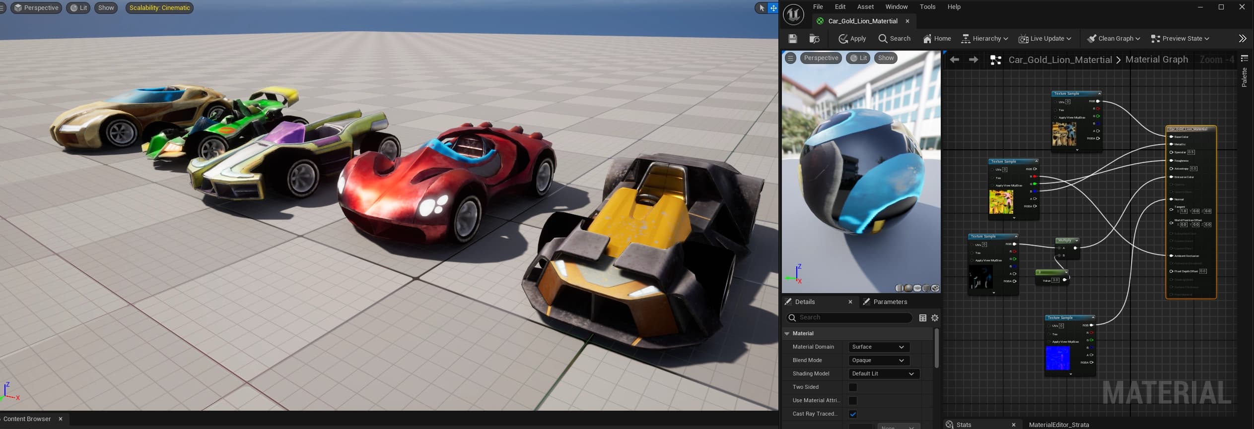Click the Scalability: Cinematic button
This screenshot has width=1254, height=429.
point(159,8)
